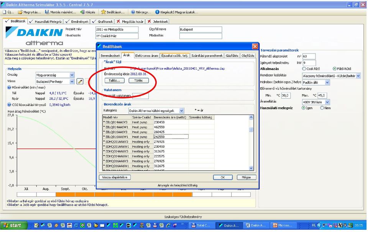Open Rendszer kialakítás dropdown
The image size is (368, 232).
[x=358, y=76]
